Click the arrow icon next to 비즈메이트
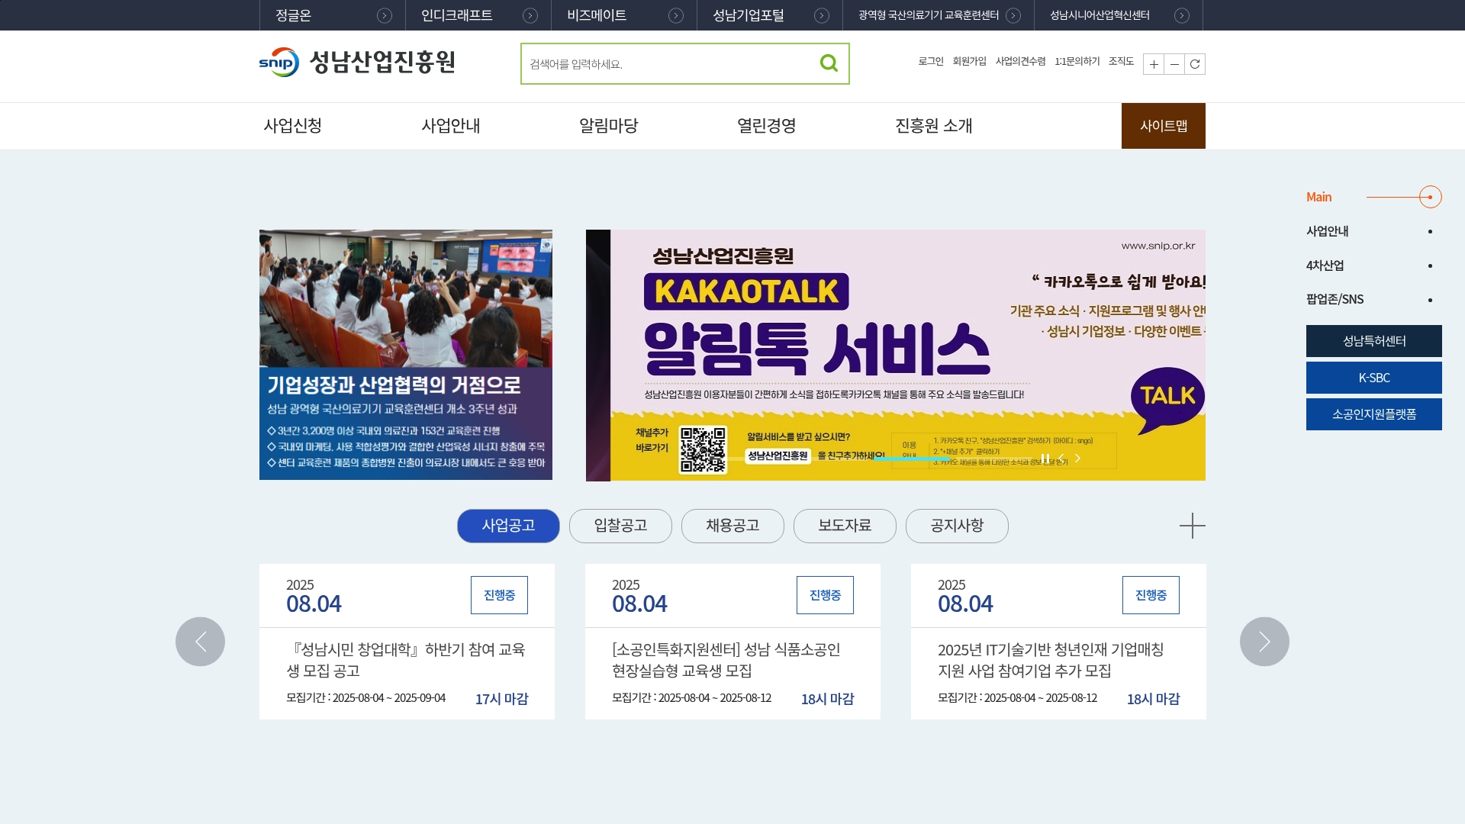Screen dimensions: 1465x824 coord(676,15)
